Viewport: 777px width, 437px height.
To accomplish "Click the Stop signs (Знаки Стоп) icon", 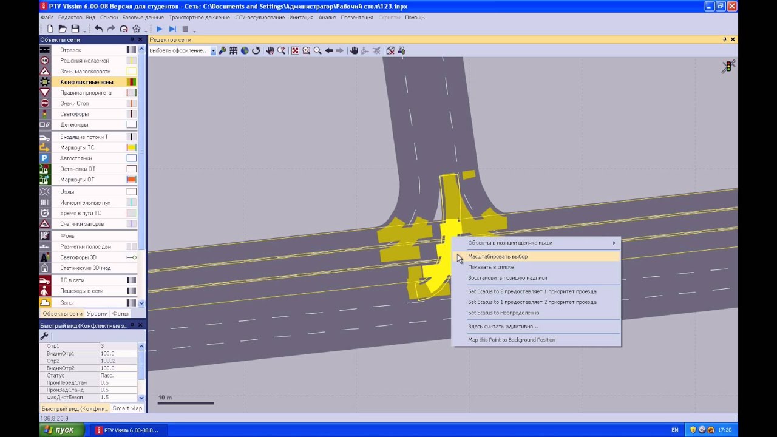I will (x=45, y=103).
